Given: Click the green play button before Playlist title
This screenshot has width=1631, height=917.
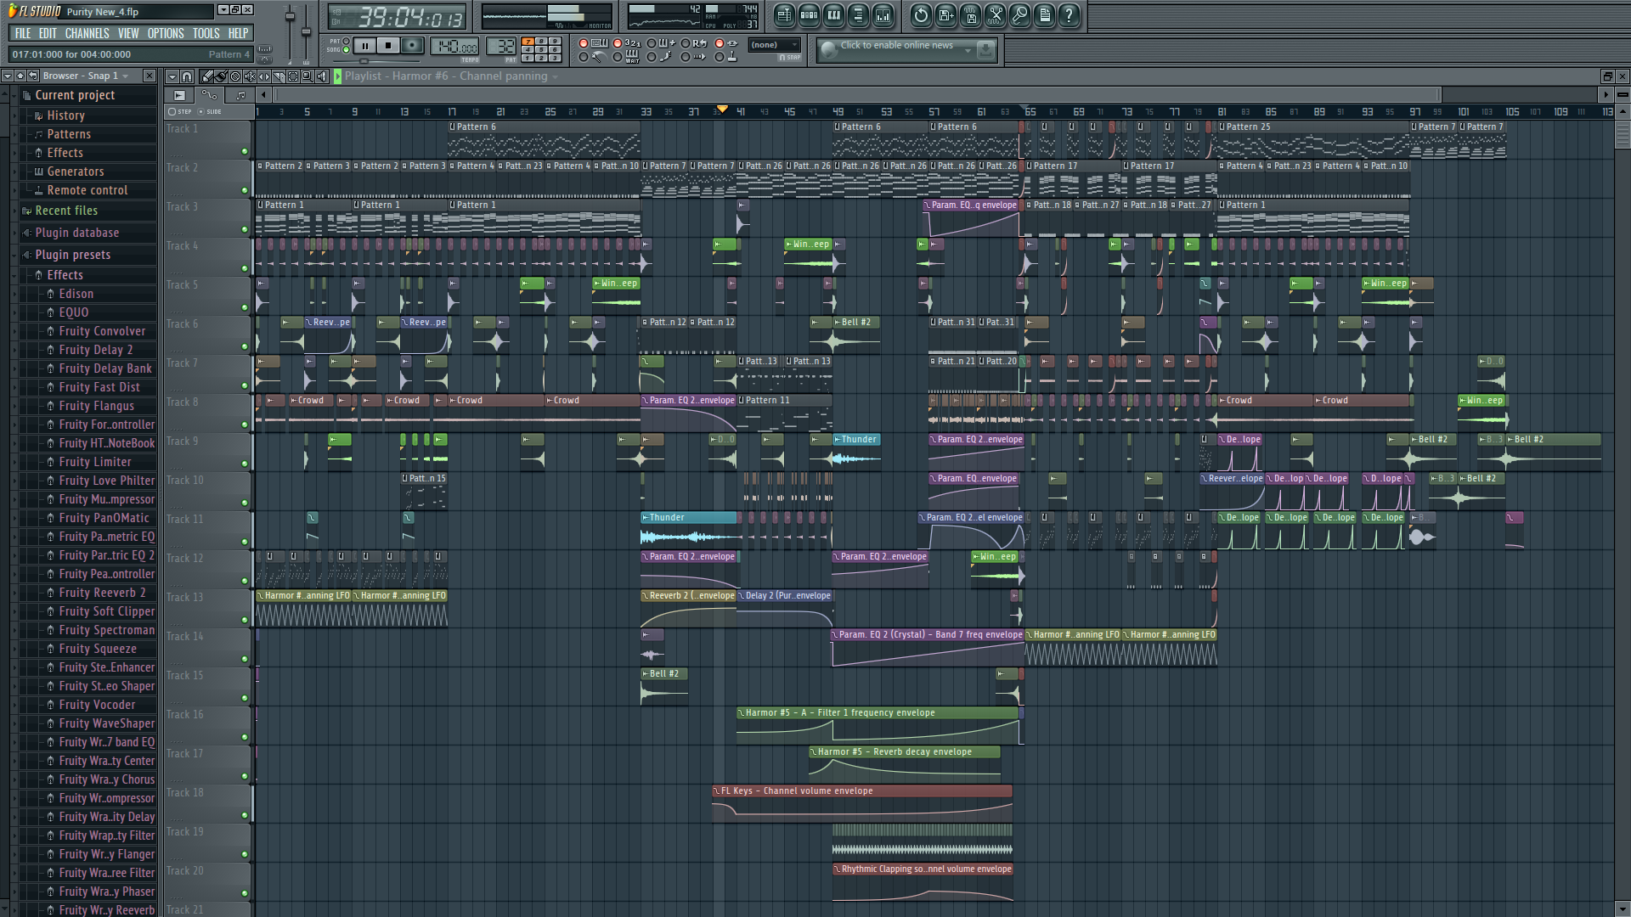Looking at the screenshot, I should coord(337,76).
